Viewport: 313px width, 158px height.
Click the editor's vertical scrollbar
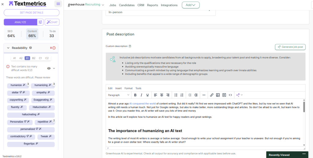point(304,107)
